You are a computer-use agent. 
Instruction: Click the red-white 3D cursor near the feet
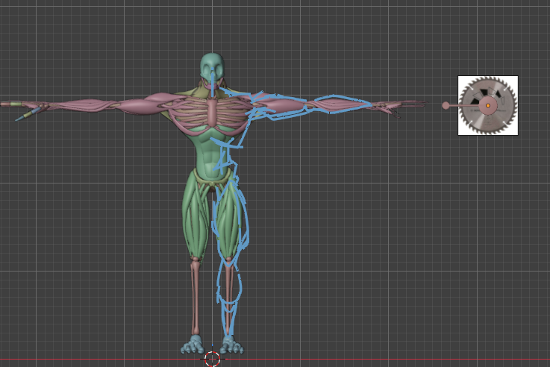click(x=212, y=359)
